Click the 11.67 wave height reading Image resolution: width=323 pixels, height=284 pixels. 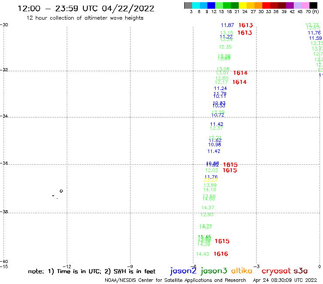pyautogui.click(x=227, y=25)
